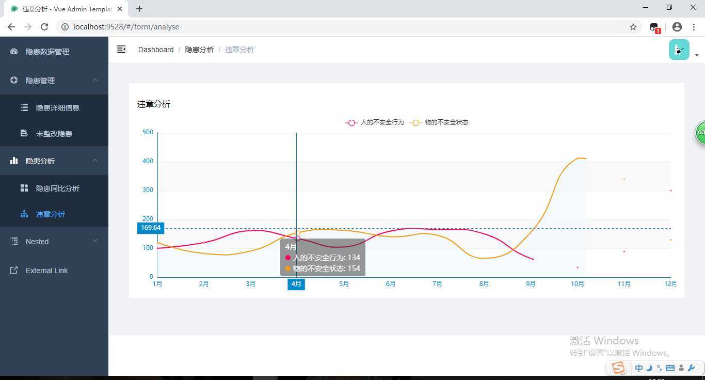
Task: Open the Chrome profile account icon
Action: [677, 27]
